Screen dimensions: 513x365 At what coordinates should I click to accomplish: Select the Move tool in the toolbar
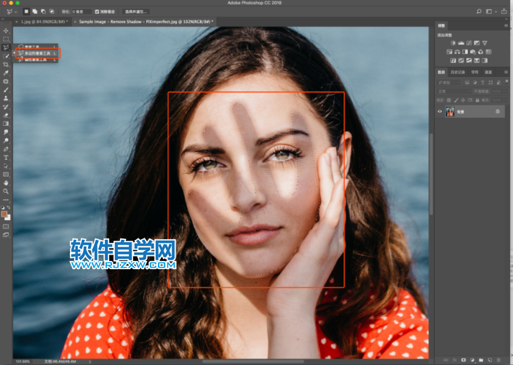click(6, 30)
